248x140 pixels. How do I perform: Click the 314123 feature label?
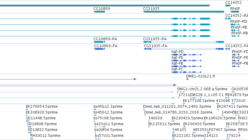pos(211,136)
